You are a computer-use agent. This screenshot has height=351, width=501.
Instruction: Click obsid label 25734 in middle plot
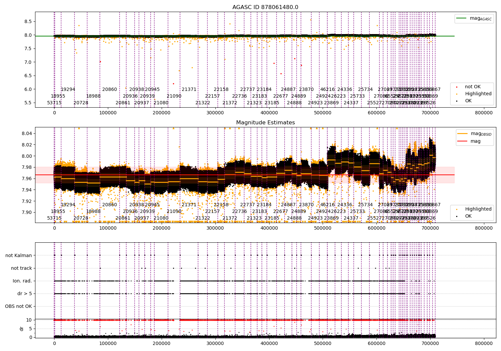pos(365,205)
